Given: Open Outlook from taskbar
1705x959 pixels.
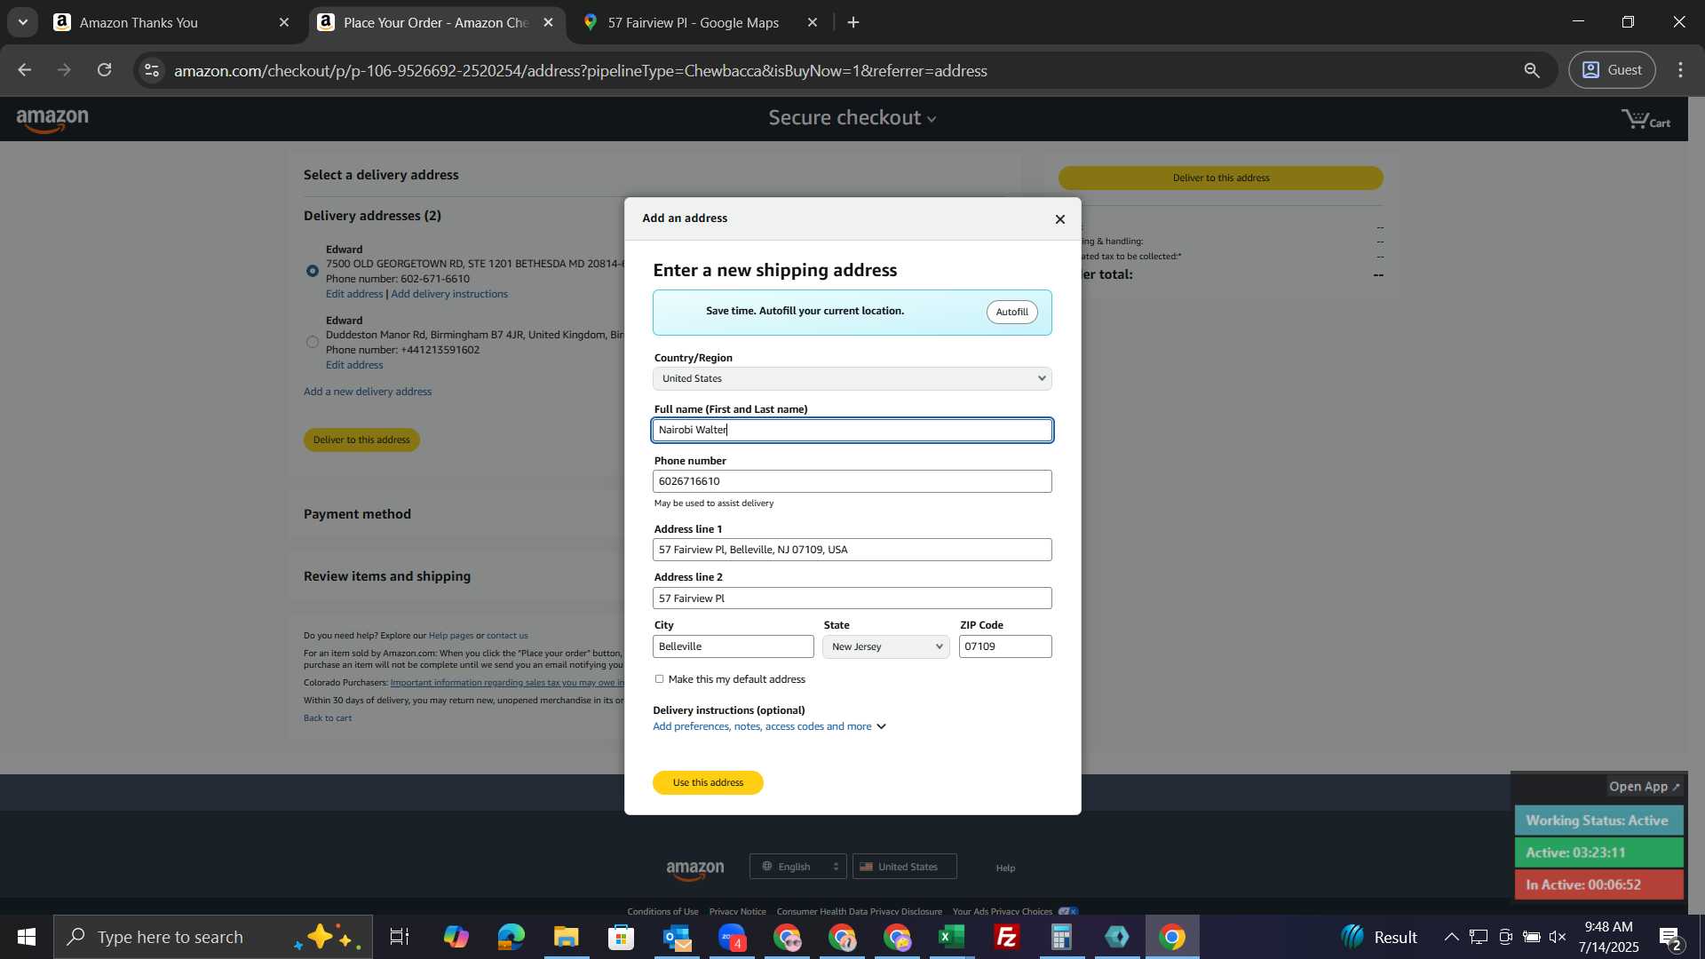Looking at the screenshot, I should (677, 937).
